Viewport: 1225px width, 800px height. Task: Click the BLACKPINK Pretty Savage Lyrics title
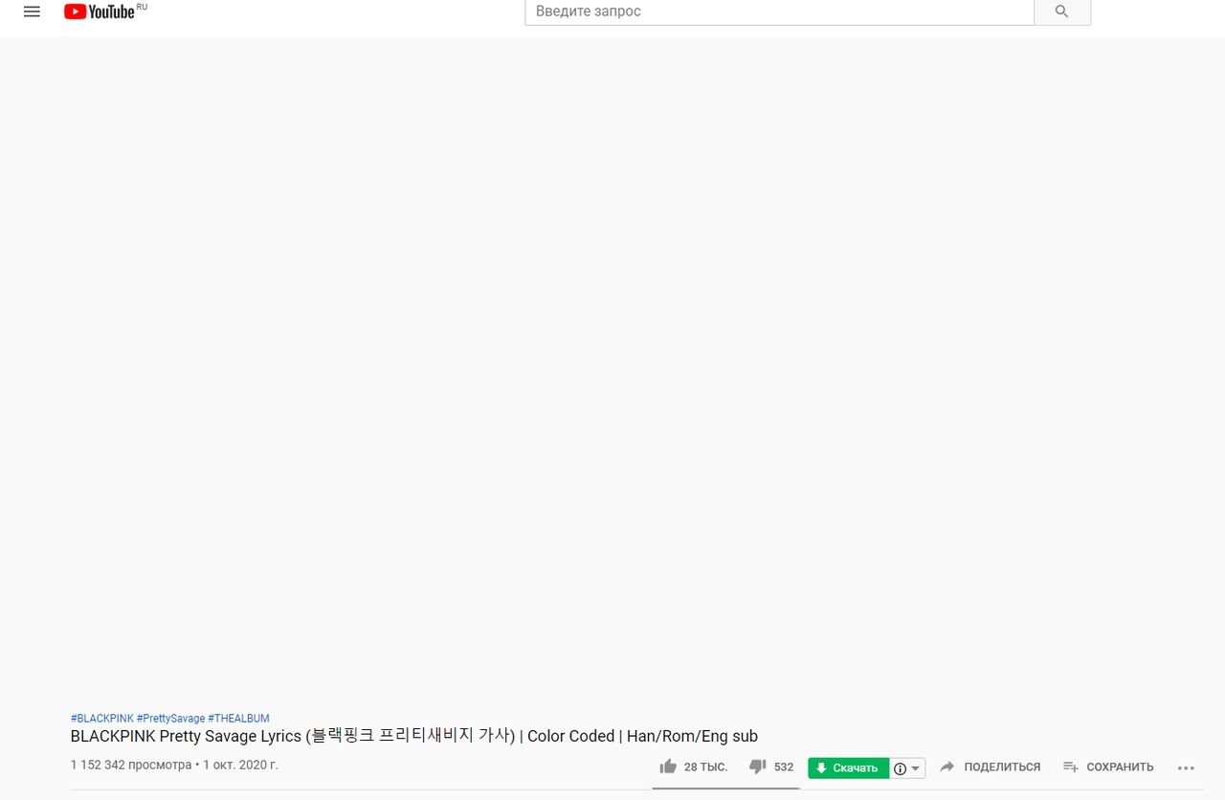[x=414, y=736]
